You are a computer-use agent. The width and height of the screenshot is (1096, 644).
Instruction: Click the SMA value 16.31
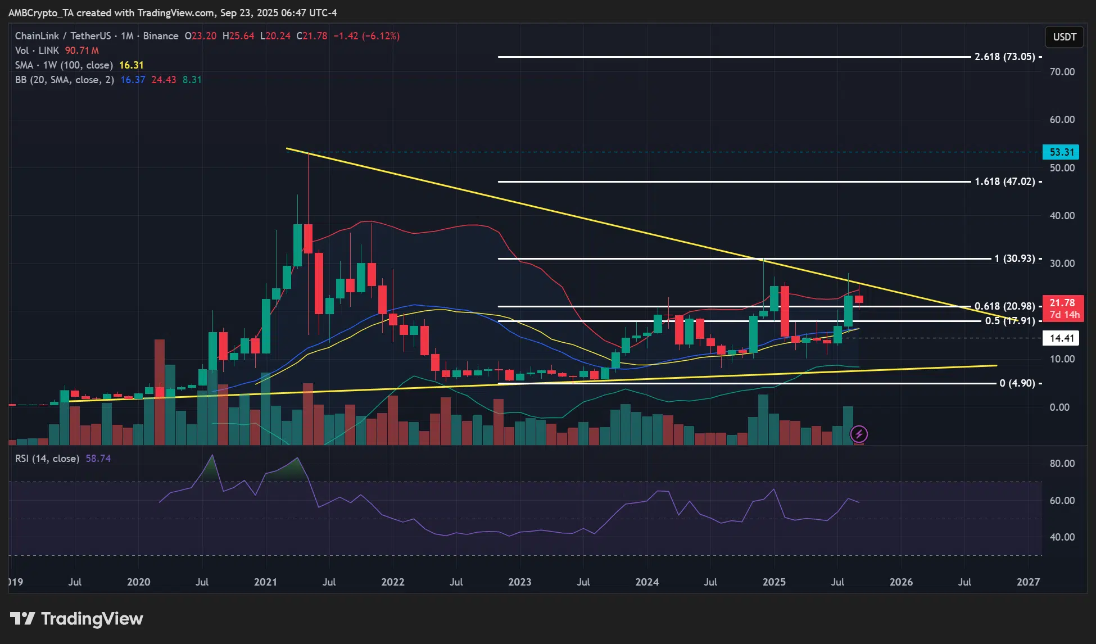coord(132,65)
